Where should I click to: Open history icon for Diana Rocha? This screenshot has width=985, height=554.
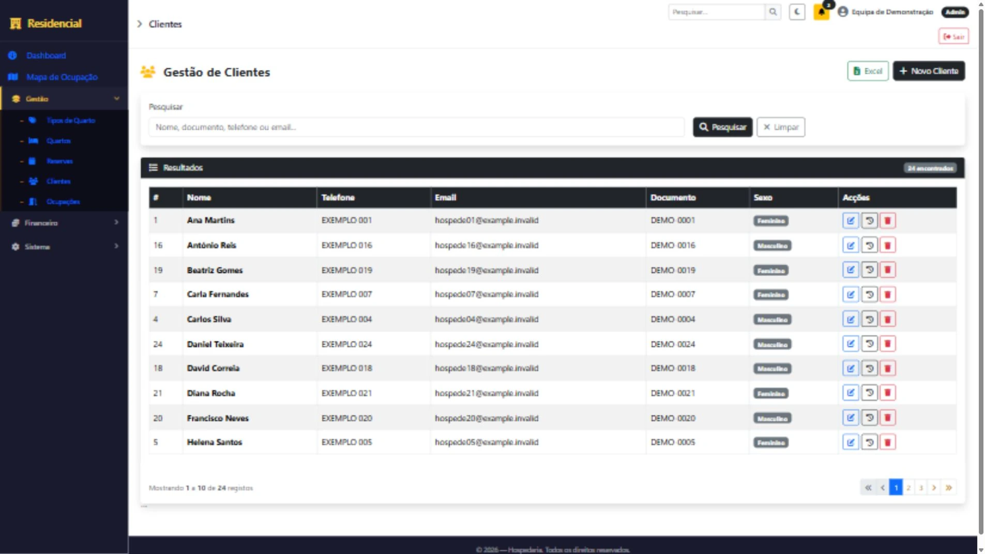click(869, 393)
